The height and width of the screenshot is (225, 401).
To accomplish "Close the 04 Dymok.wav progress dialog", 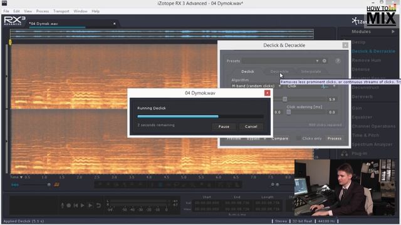I will (267, 93).
